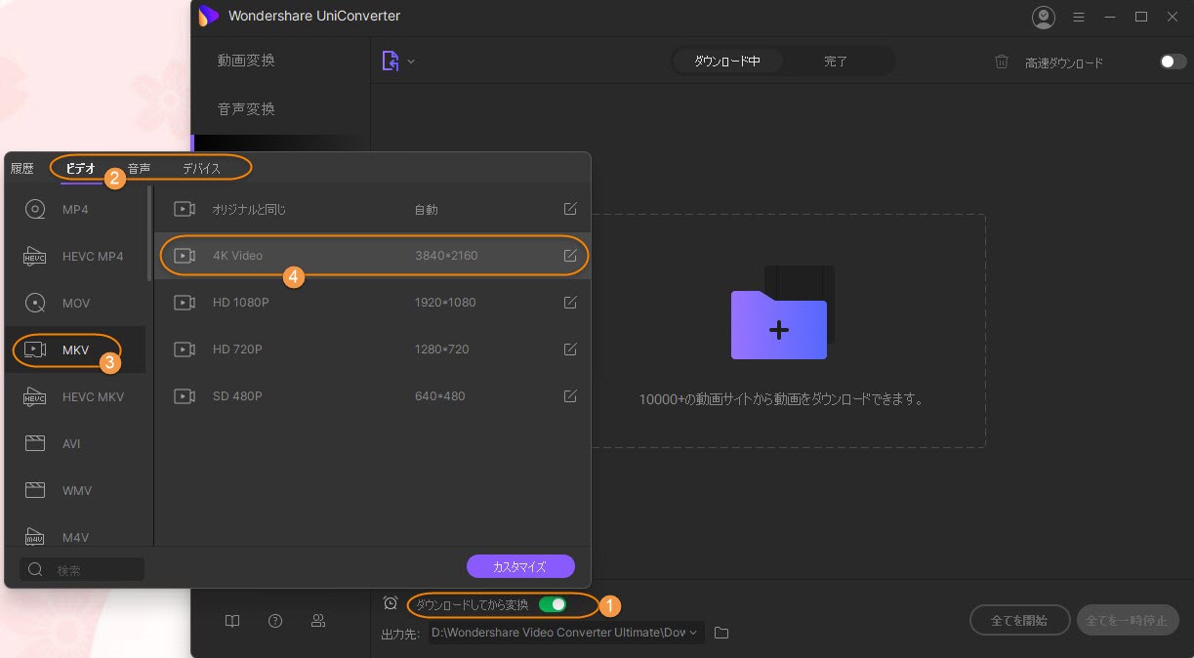Open the community people icon
Viewport: 1194px width, 658px height.
(x=318, y=621)
